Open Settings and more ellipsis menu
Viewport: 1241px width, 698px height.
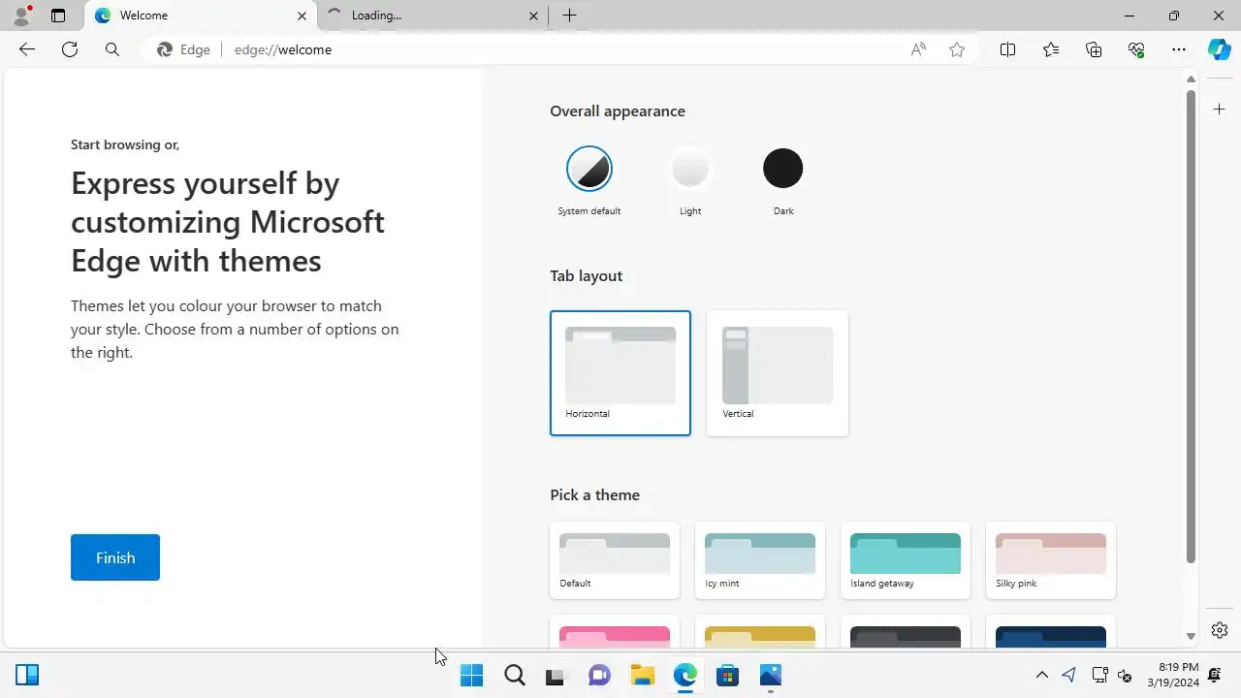coord(1179,49)
